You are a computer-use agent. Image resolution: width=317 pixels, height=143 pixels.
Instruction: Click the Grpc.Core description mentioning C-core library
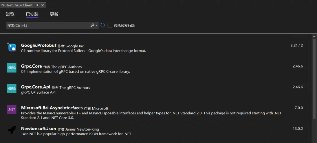click(x=75, y=72)
